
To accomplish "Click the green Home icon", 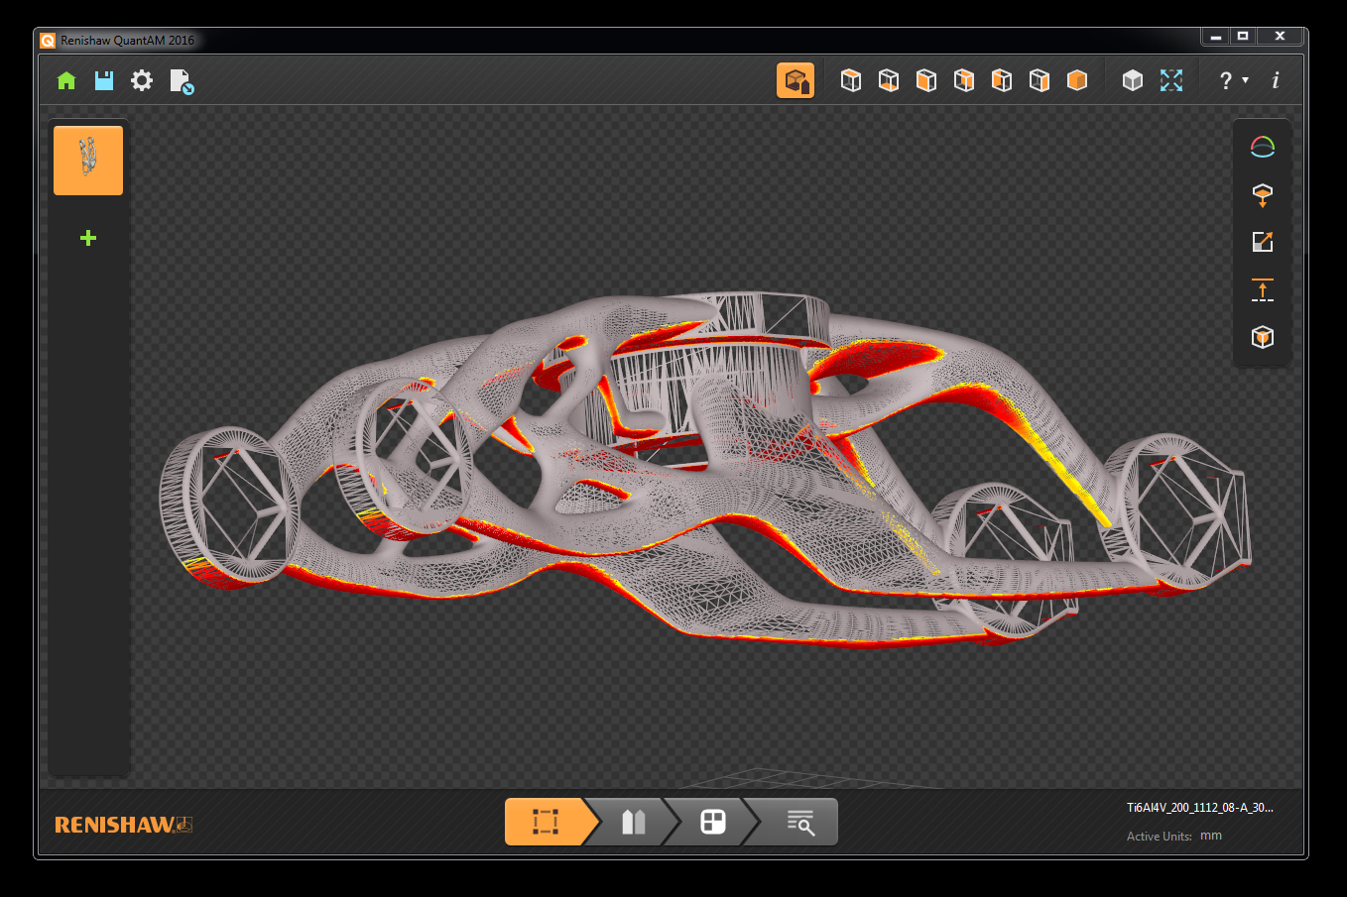I will [66, 80].
